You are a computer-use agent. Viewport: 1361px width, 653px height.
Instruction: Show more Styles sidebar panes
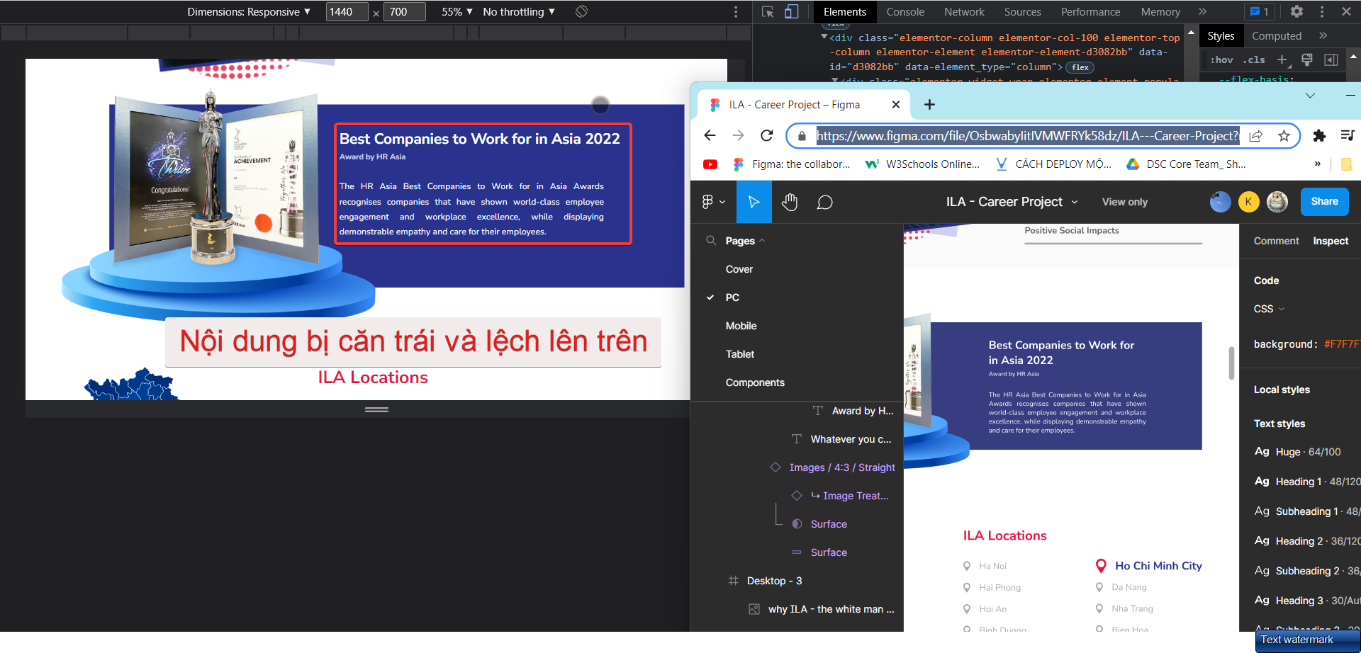(x=1323, y=36)
